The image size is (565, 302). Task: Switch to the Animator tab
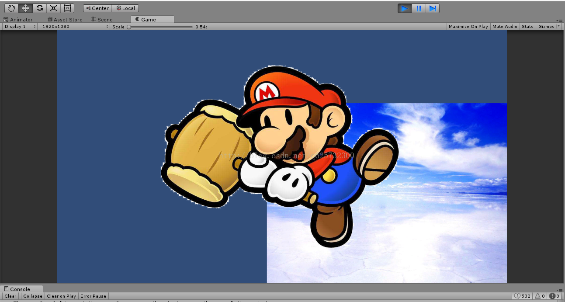pos(18,20)
